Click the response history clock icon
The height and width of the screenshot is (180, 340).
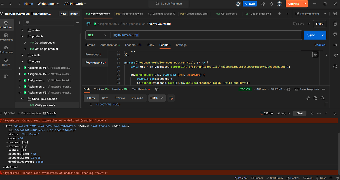156,89
